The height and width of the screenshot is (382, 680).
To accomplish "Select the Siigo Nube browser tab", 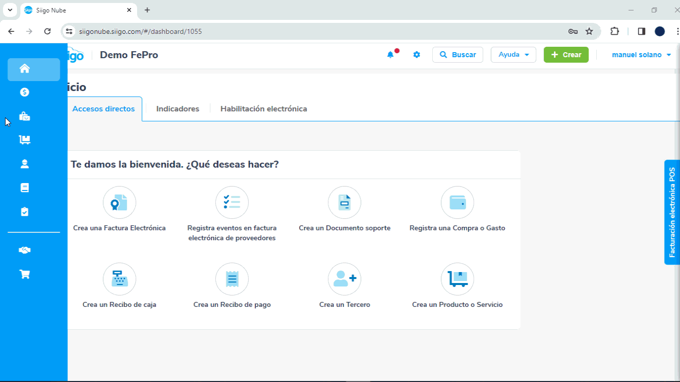I will (78, 10).
